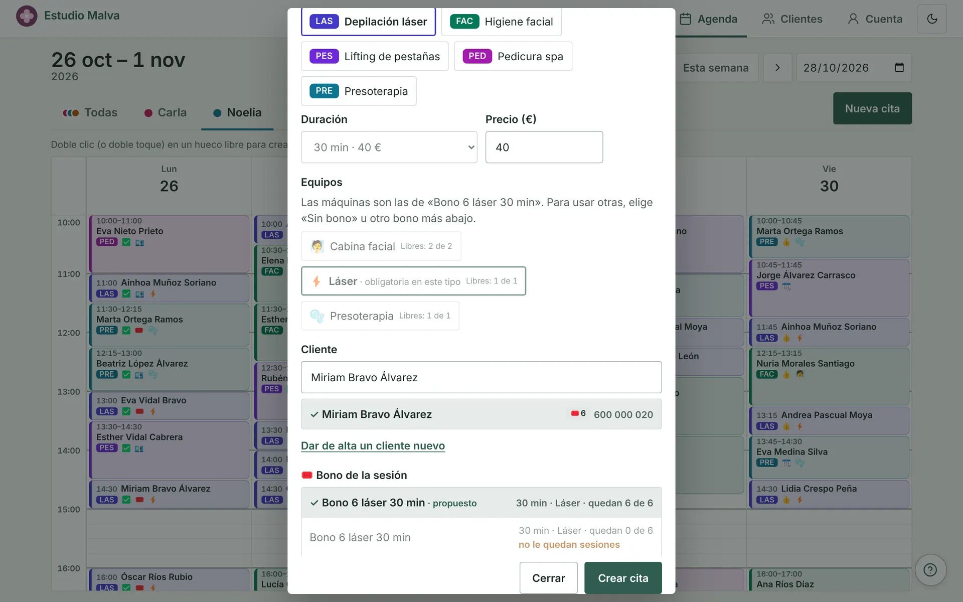
Task: Go to next week arrow
Action: coord(777,68)
